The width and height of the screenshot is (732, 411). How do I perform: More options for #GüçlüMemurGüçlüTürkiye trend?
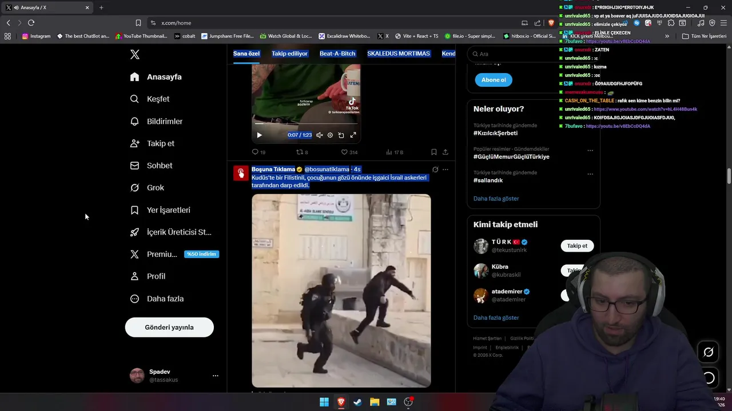point(590,151)
